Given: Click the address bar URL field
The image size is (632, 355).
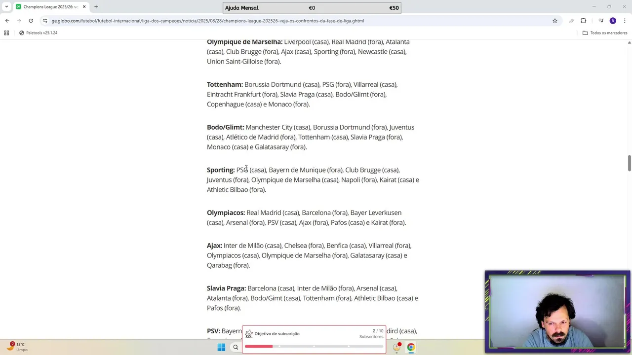Looking at the screenshot, I should (296, 21).
